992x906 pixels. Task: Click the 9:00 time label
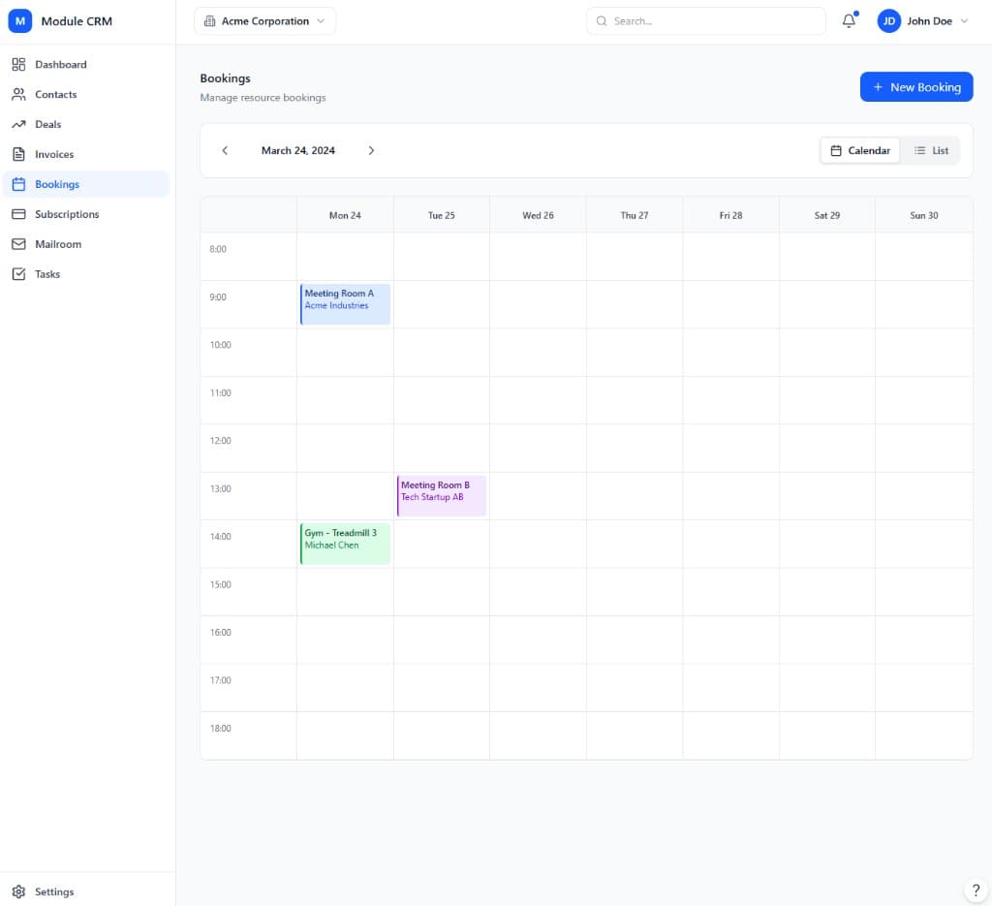[x=218, y=297]
